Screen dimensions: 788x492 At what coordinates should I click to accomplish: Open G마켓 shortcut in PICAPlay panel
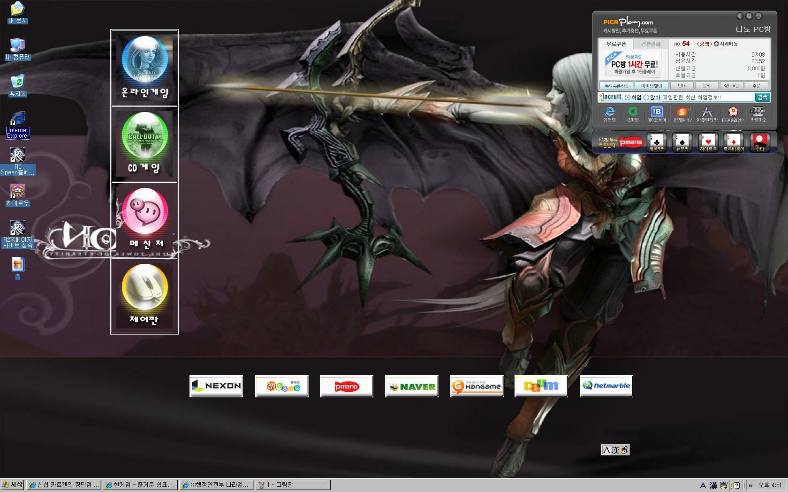pyautogui.click(x=633, y=114)
